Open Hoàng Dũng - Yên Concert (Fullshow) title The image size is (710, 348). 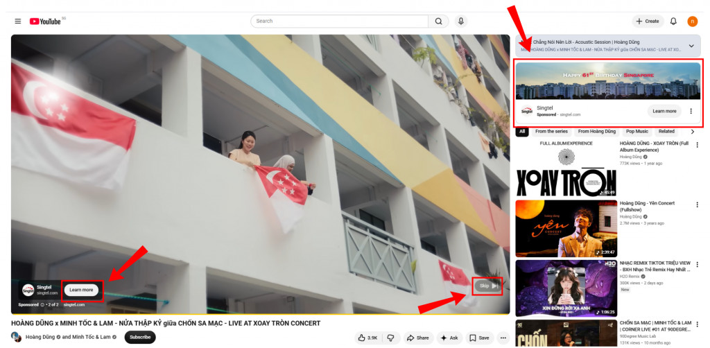tap(647, 207)
